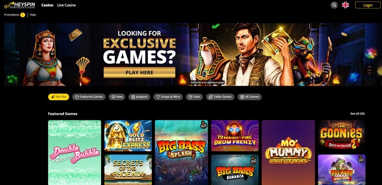This screenshot has width=382, height=185.
Task: Launch the Double Bubble game tile
Action: click(x=75, y=153)
